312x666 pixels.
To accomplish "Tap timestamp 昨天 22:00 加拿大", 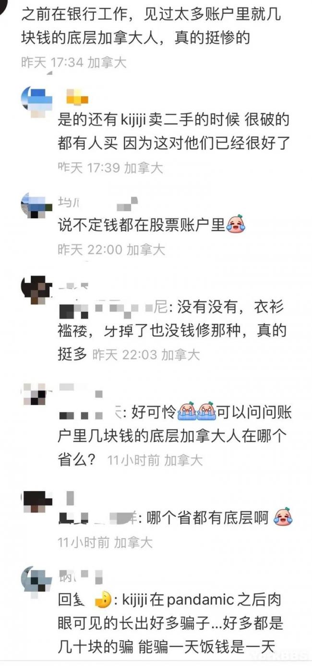I will click(x=111, y=249).
